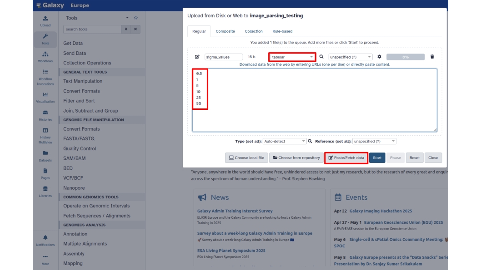This screenshot has width=481, height=270.
Task: Open FASTA/FASTQ tool section
Action: (79, 139)
